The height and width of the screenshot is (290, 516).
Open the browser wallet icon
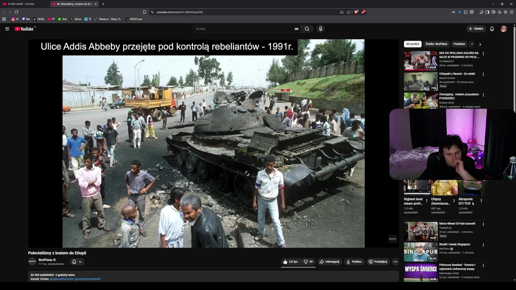(493, 12)
